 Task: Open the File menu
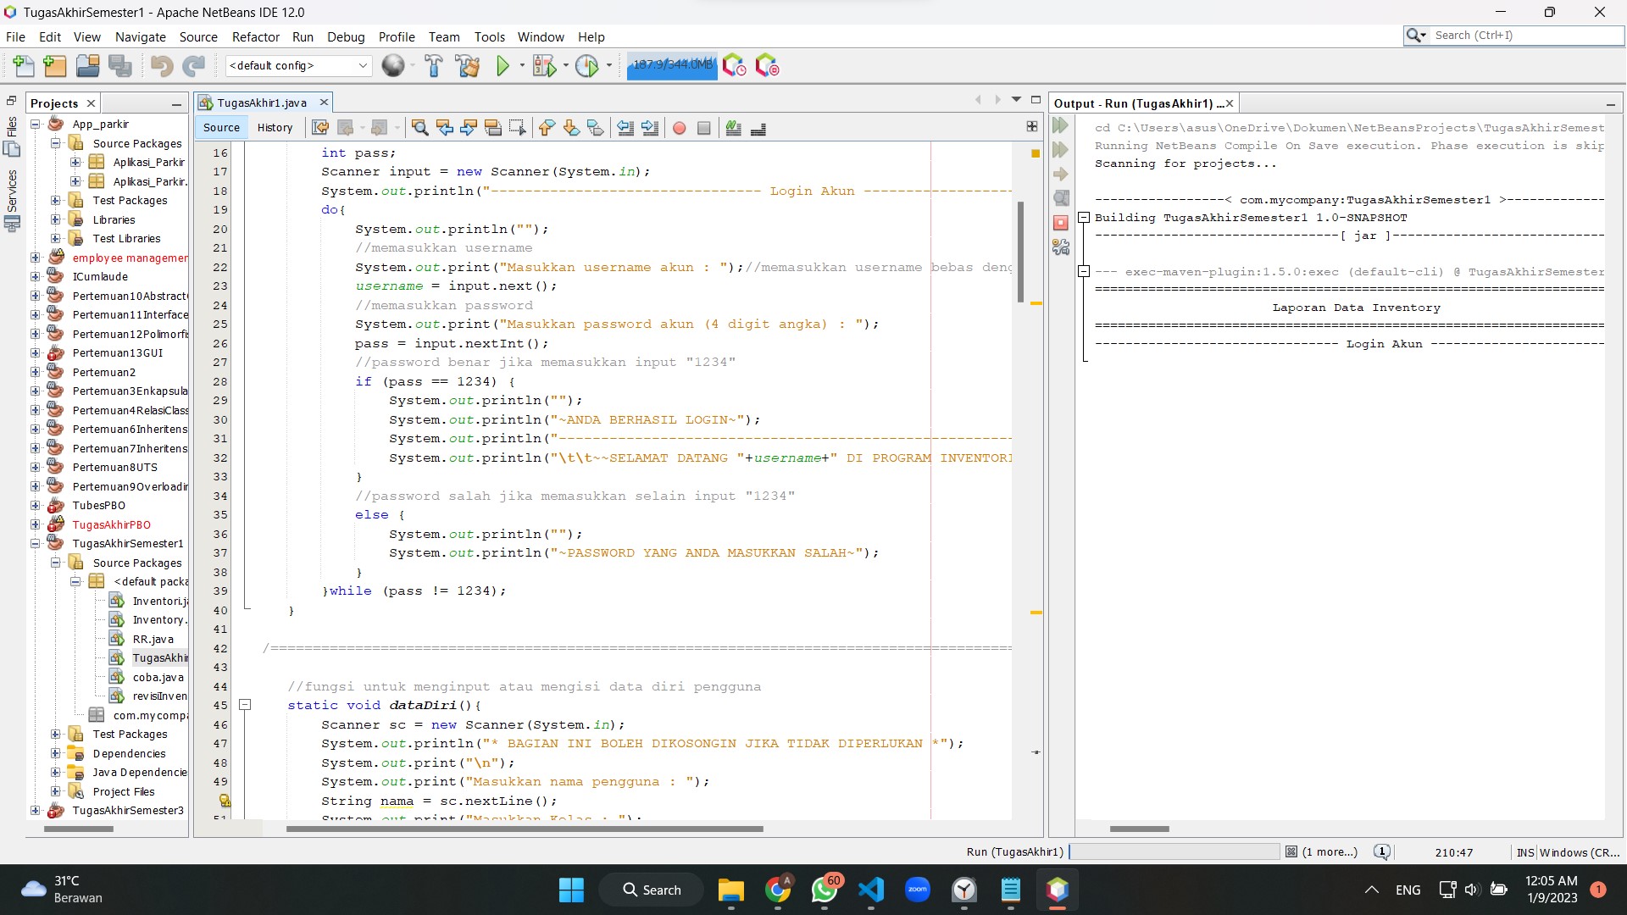click(x=15, y=36)
